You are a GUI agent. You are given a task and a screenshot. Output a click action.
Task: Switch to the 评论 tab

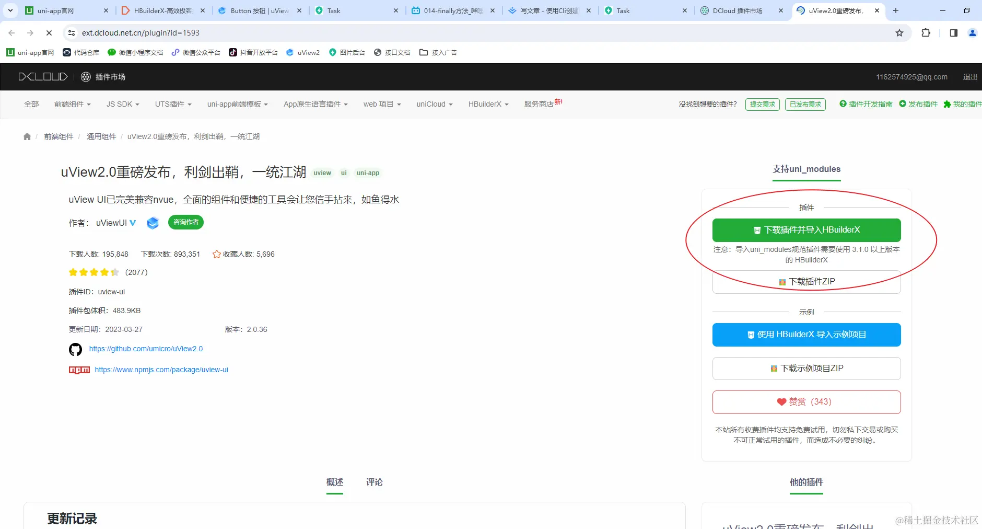tap(375, 482)
